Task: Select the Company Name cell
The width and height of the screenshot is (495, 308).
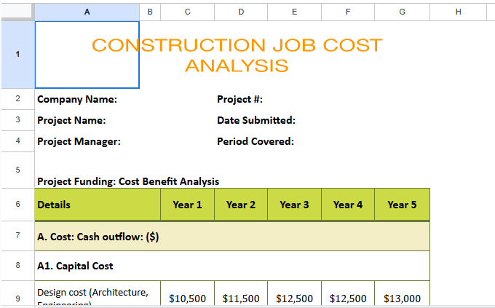Action: click(77, 100)
